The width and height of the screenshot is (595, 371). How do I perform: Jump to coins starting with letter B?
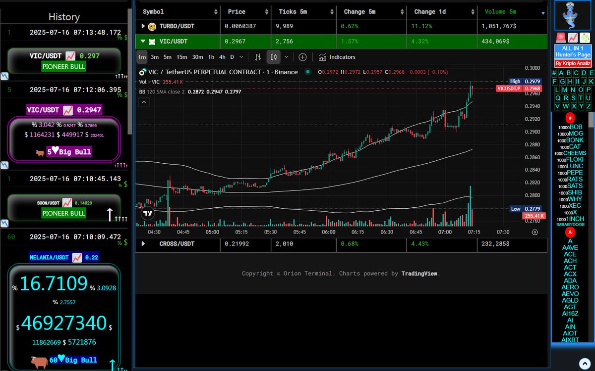[x=569, y=73]
